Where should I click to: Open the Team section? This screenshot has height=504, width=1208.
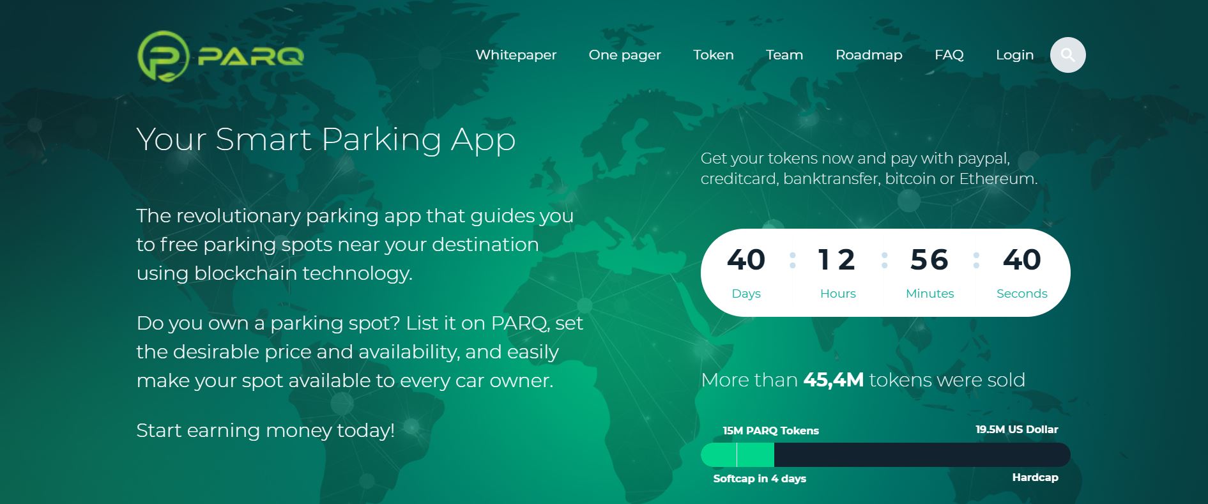tap(784, 55)
